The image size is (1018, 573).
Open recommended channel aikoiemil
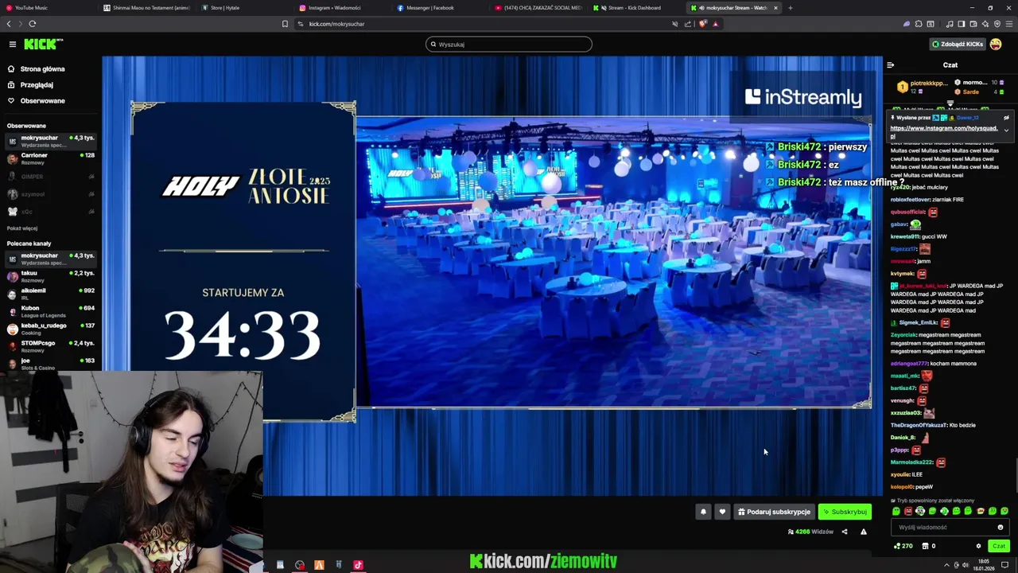51,294
